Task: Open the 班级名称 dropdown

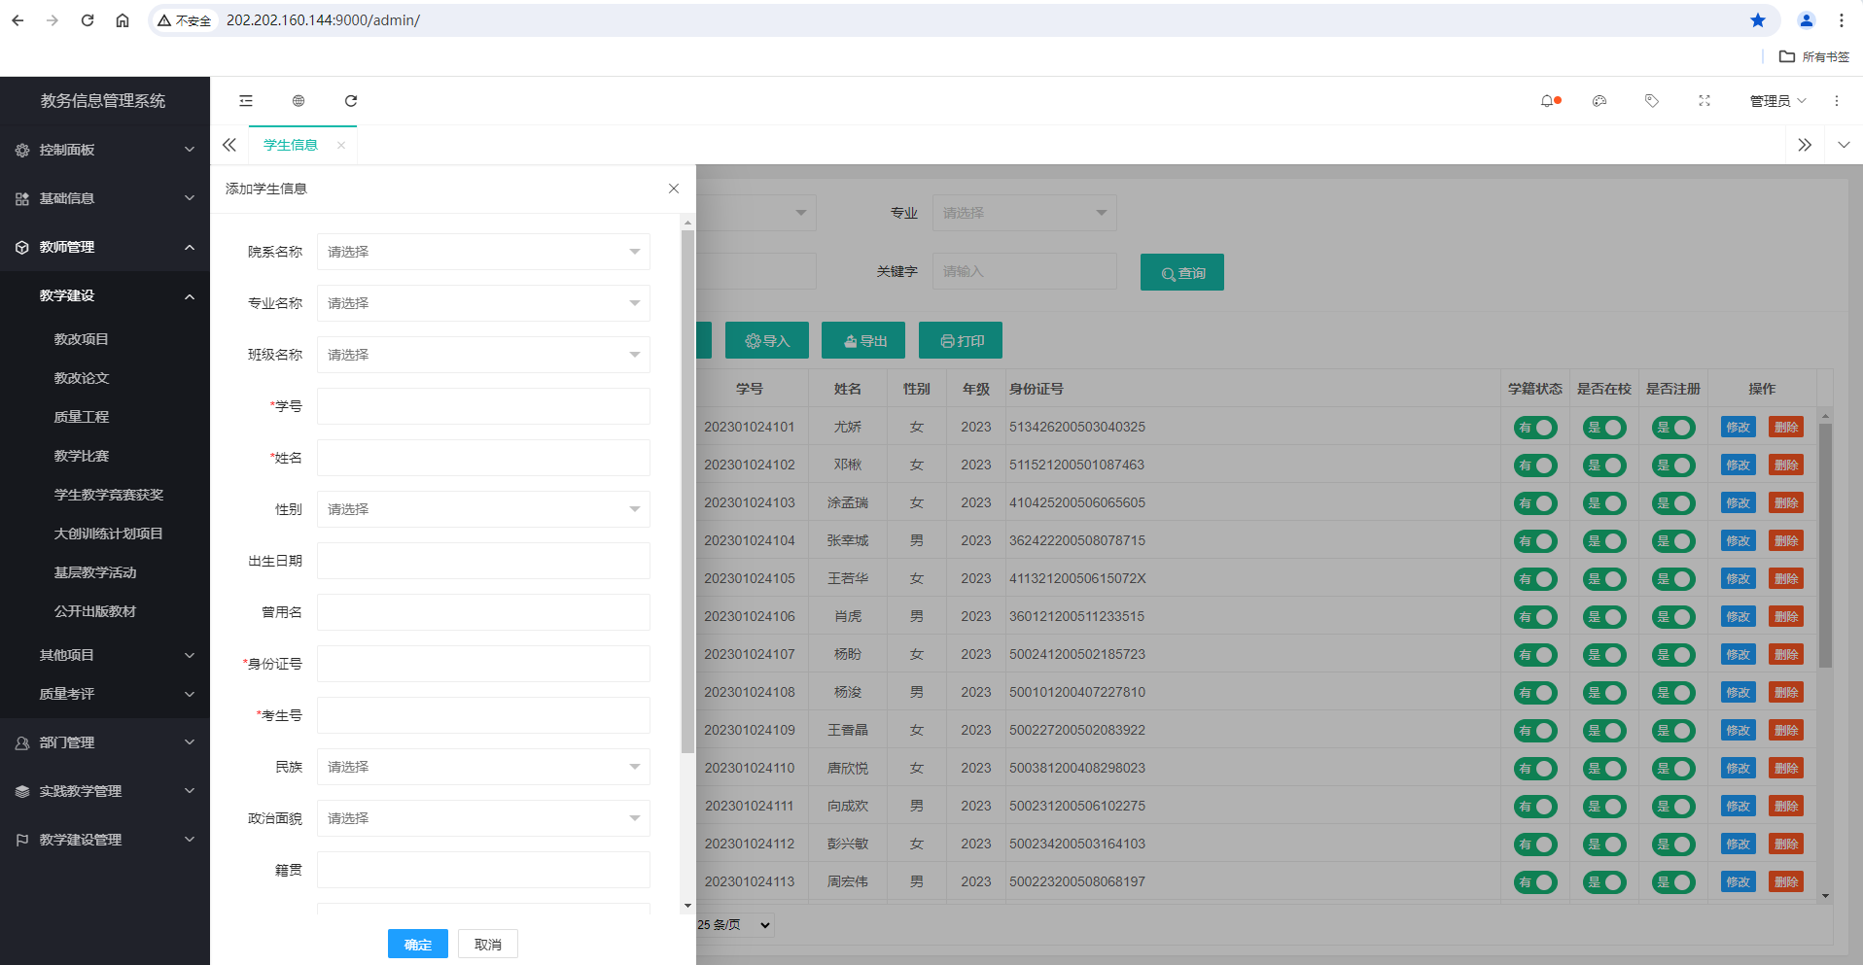Action: coord(483,355)
